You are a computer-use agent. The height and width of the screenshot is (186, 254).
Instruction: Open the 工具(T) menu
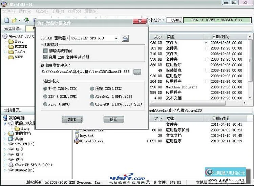click(58, 11)
